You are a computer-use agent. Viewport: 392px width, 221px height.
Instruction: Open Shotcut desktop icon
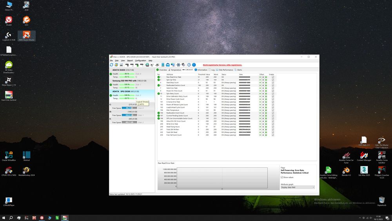click(x=27, y=156)
